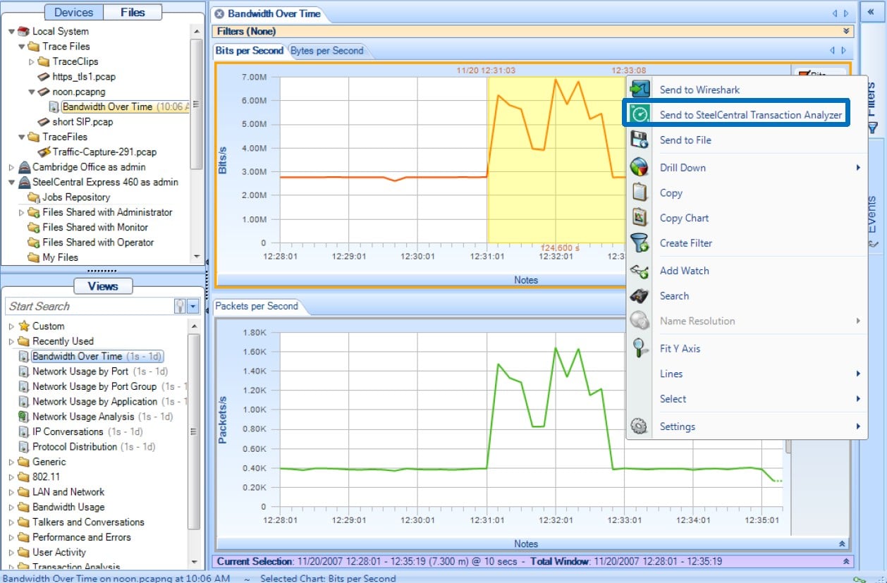Click the SteelCentral Transaction Analyzer icon
Image resolution: width=887 pixels, height=583 pixels.
click(x=640, y=114)
